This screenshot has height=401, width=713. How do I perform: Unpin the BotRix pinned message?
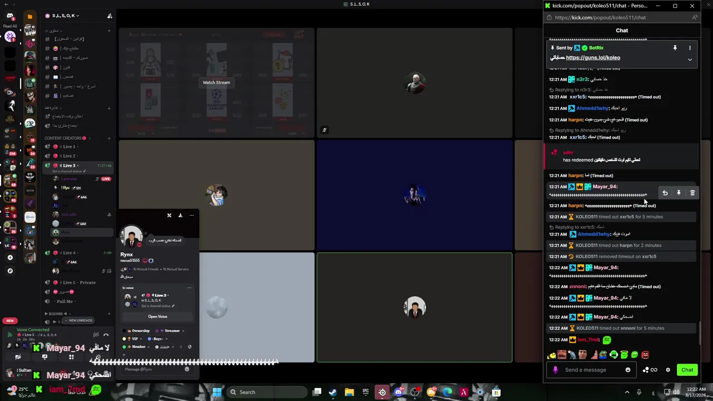click(x=675, y=48)
